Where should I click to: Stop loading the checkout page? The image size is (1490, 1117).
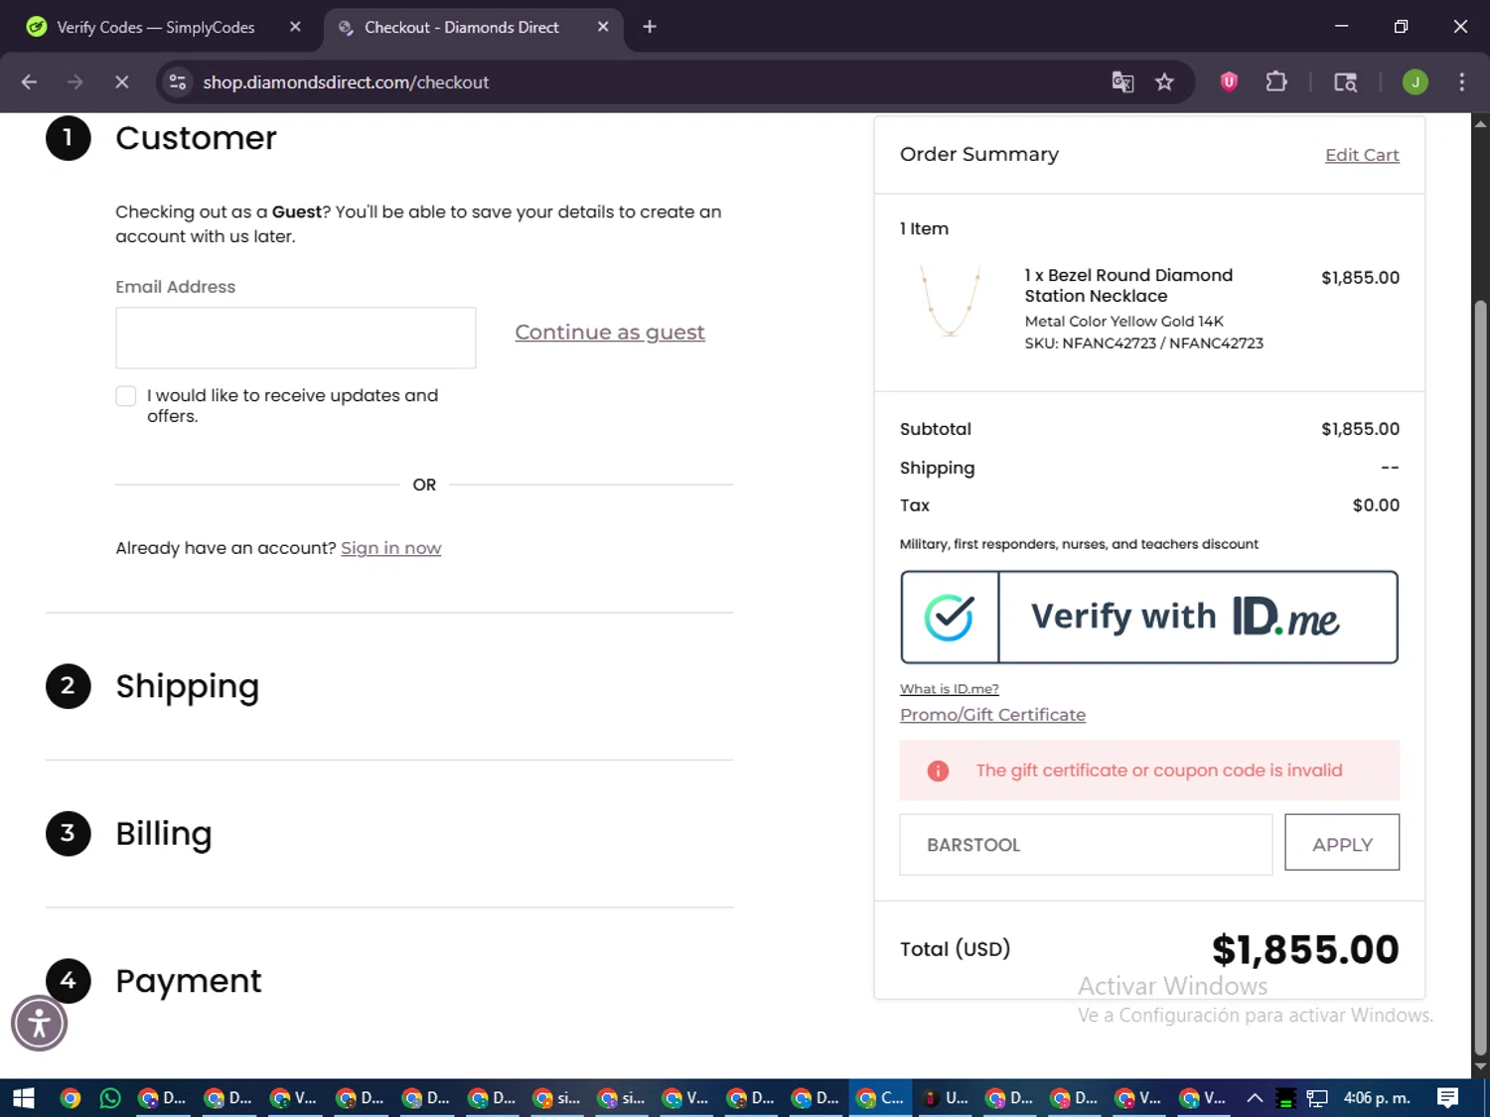coord(121,82)
